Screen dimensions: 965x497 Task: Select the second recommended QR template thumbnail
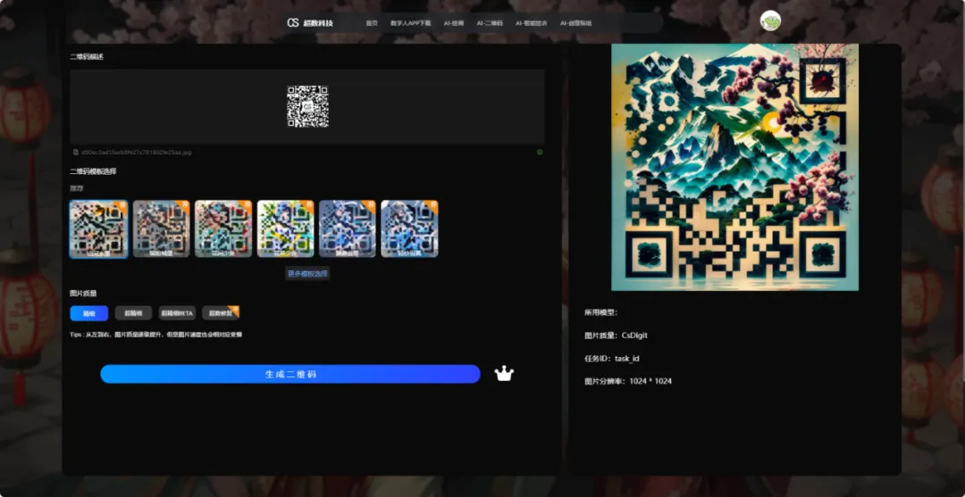click(161, 228)
